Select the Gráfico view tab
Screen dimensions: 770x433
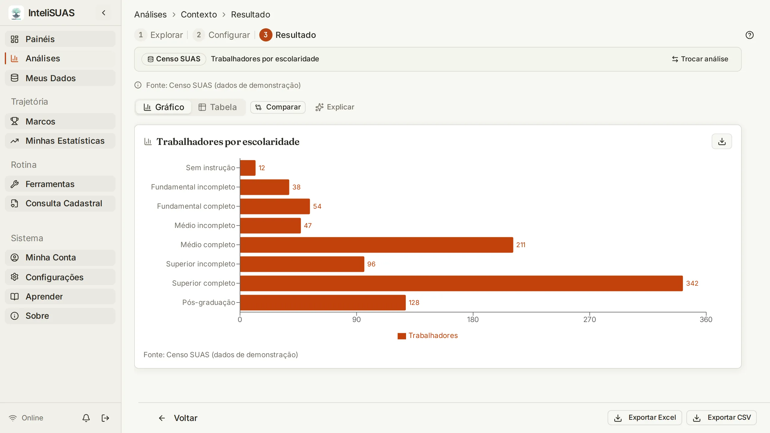coord(164,107)
